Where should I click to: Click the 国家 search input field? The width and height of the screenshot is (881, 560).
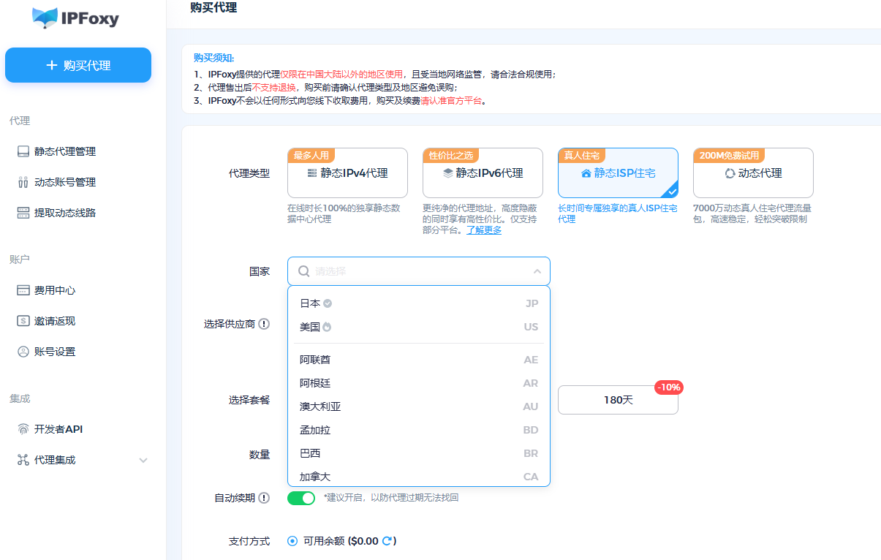419,271
